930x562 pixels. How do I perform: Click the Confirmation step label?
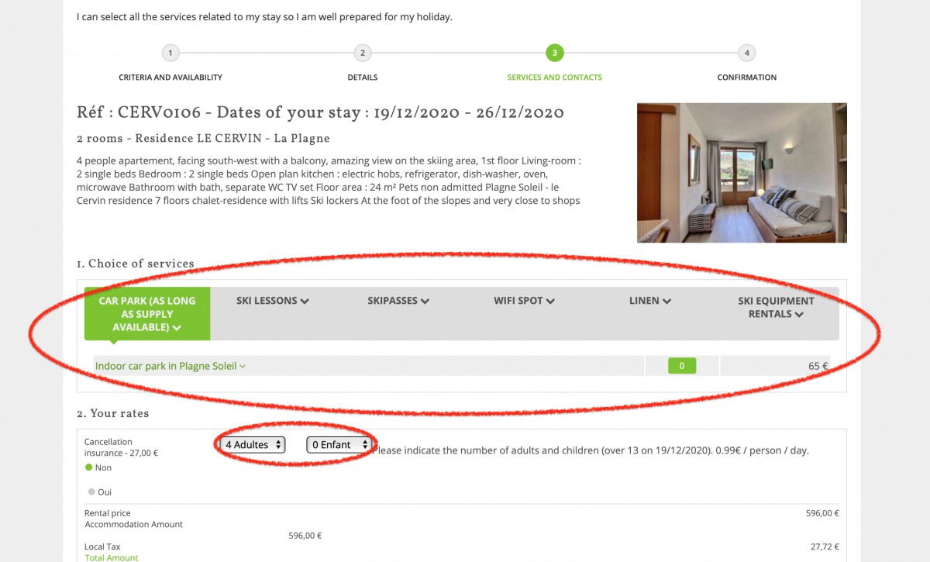tap(746, 78)
